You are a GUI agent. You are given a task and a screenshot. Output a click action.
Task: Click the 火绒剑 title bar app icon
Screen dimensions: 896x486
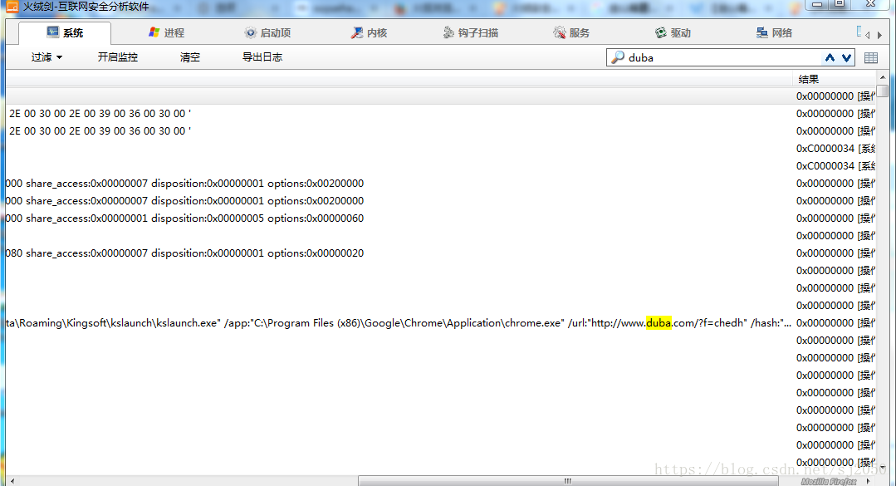[12, 7]
